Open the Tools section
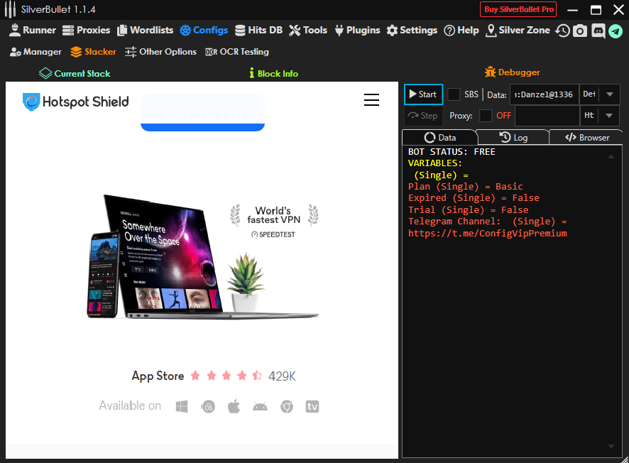The image size is (629, 463). [308, 30]
